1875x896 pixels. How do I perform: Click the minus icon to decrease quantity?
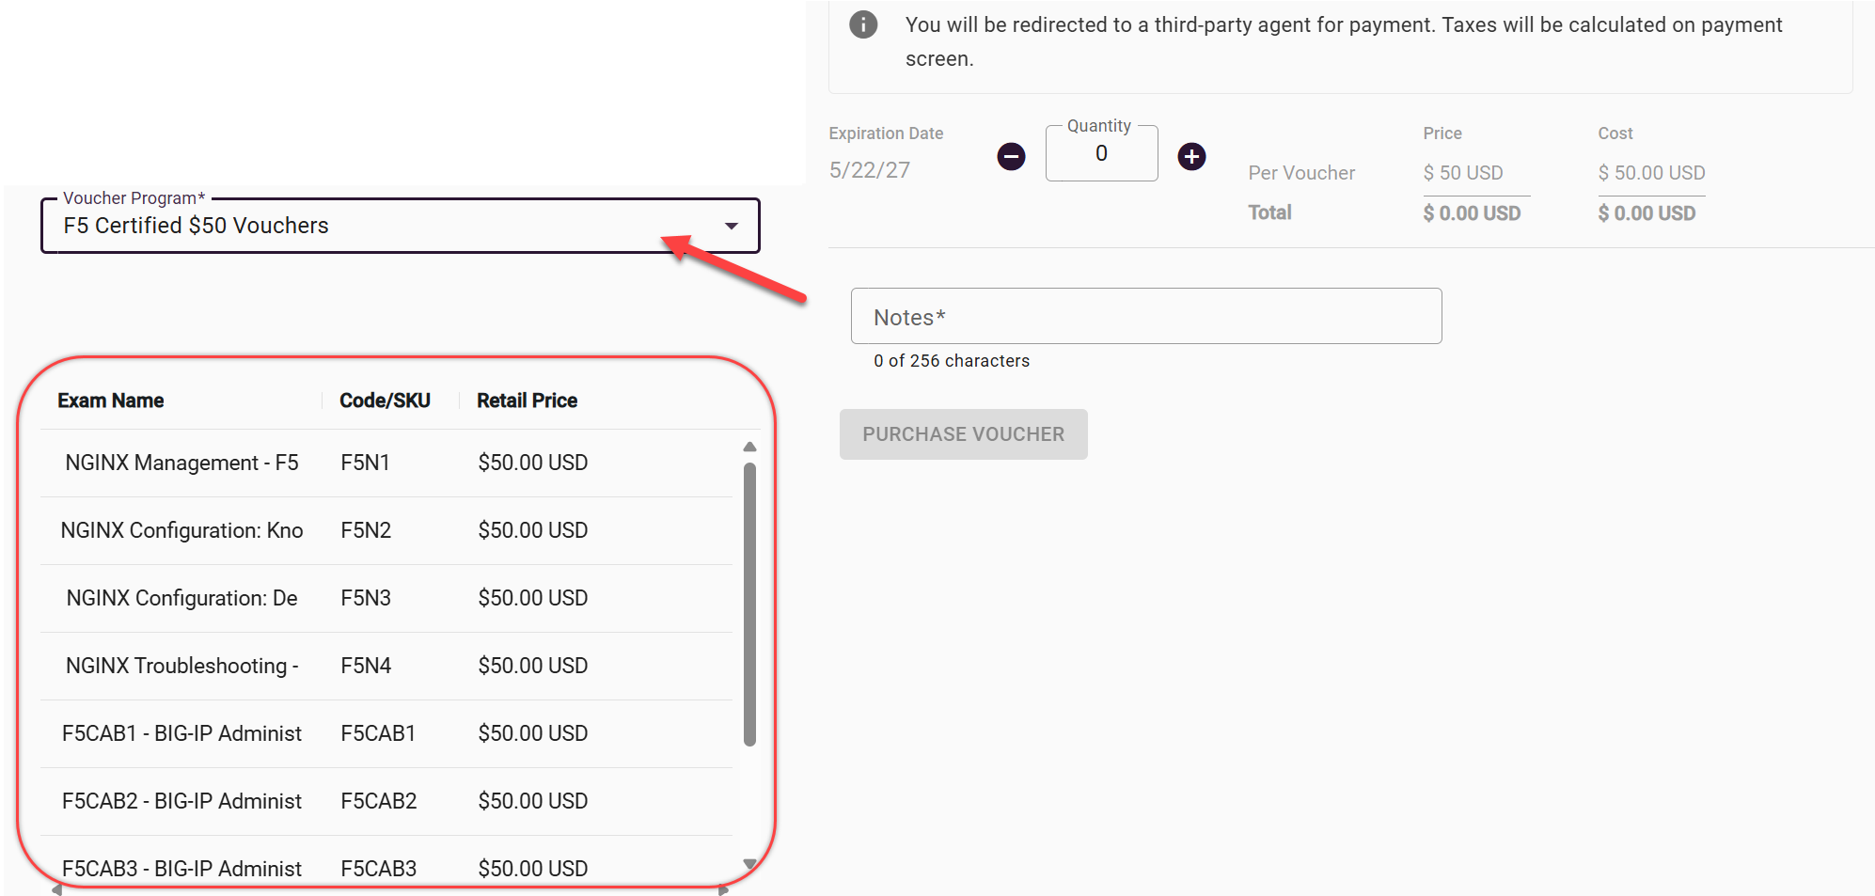pyautogui.click(x=1011, y=156)
